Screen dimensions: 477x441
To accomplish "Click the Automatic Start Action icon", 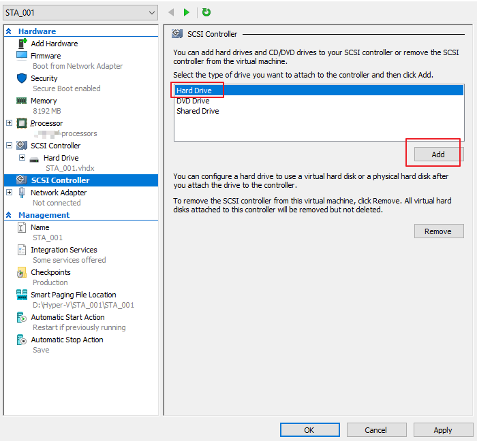I will [21, 317].
